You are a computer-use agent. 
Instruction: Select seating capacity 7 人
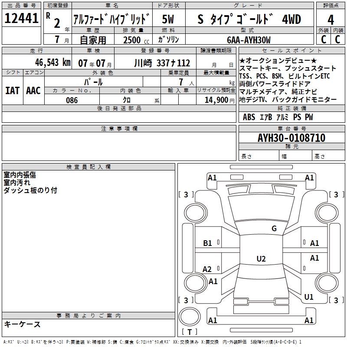point(187,82)
